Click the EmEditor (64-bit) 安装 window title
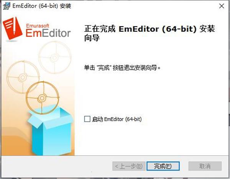 (42, 6)
